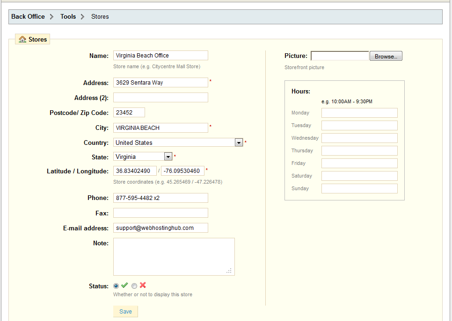Focus the store Name field

pyautogui.click(x=160, y=56)
